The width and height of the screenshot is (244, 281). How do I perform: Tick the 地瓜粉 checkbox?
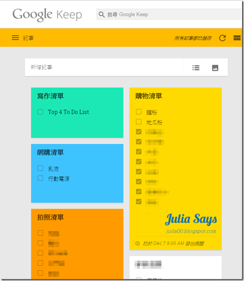point(138,122)
